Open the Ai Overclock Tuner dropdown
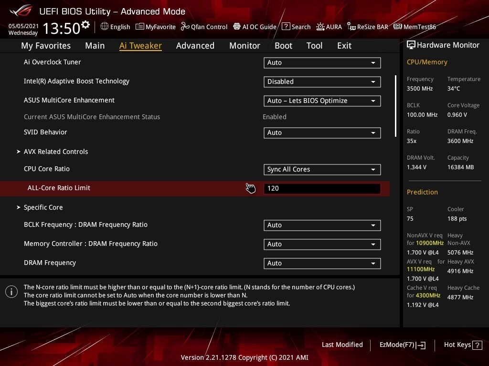 click(322, 62)
